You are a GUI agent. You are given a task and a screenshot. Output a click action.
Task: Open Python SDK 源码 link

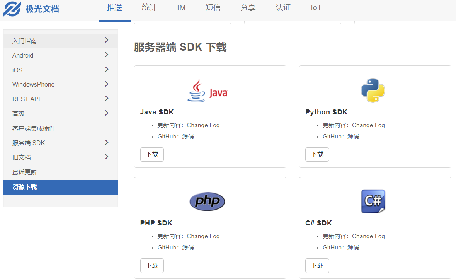tap(353, 137)
